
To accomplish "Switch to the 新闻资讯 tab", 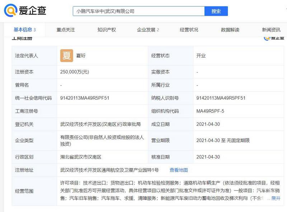I will click(271, 30).
